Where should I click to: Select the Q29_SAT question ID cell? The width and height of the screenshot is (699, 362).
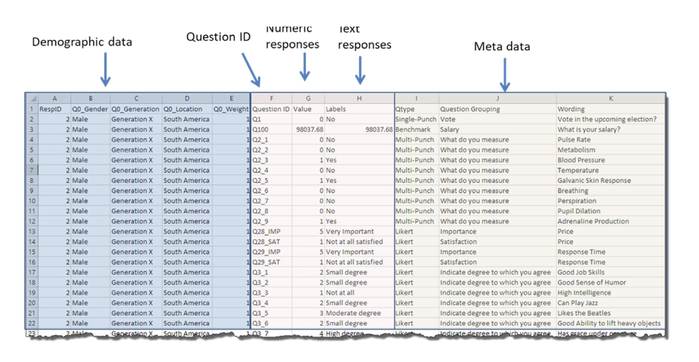tap(272, 262)
